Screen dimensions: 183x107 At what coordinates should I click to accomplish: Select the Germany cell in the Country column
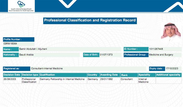click(94, 80)
